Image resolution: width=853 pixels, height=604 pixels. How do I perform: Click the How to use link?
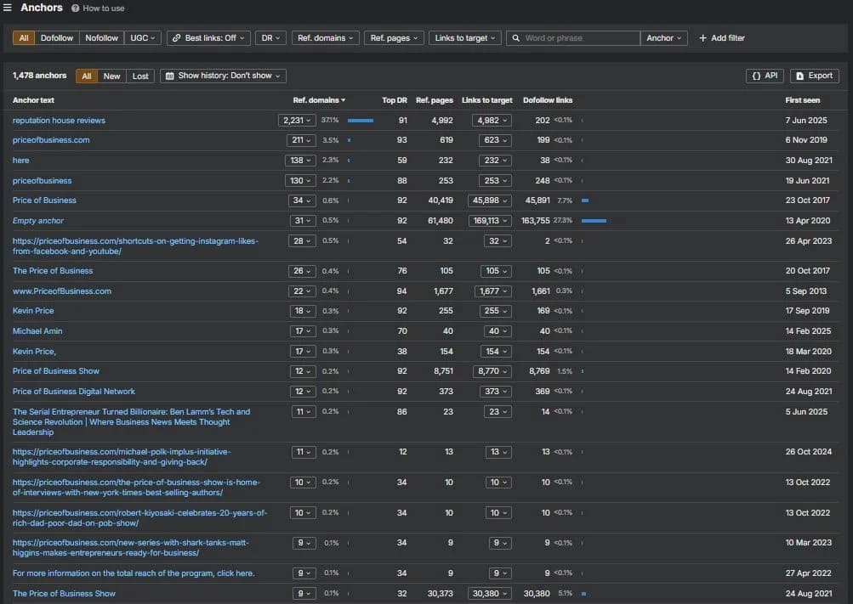104,8
